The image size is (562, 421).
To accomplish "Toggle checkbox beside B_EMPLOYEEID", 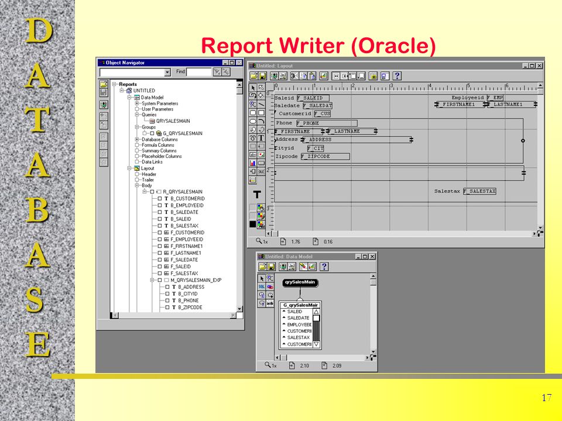I will tap(160, 205).
